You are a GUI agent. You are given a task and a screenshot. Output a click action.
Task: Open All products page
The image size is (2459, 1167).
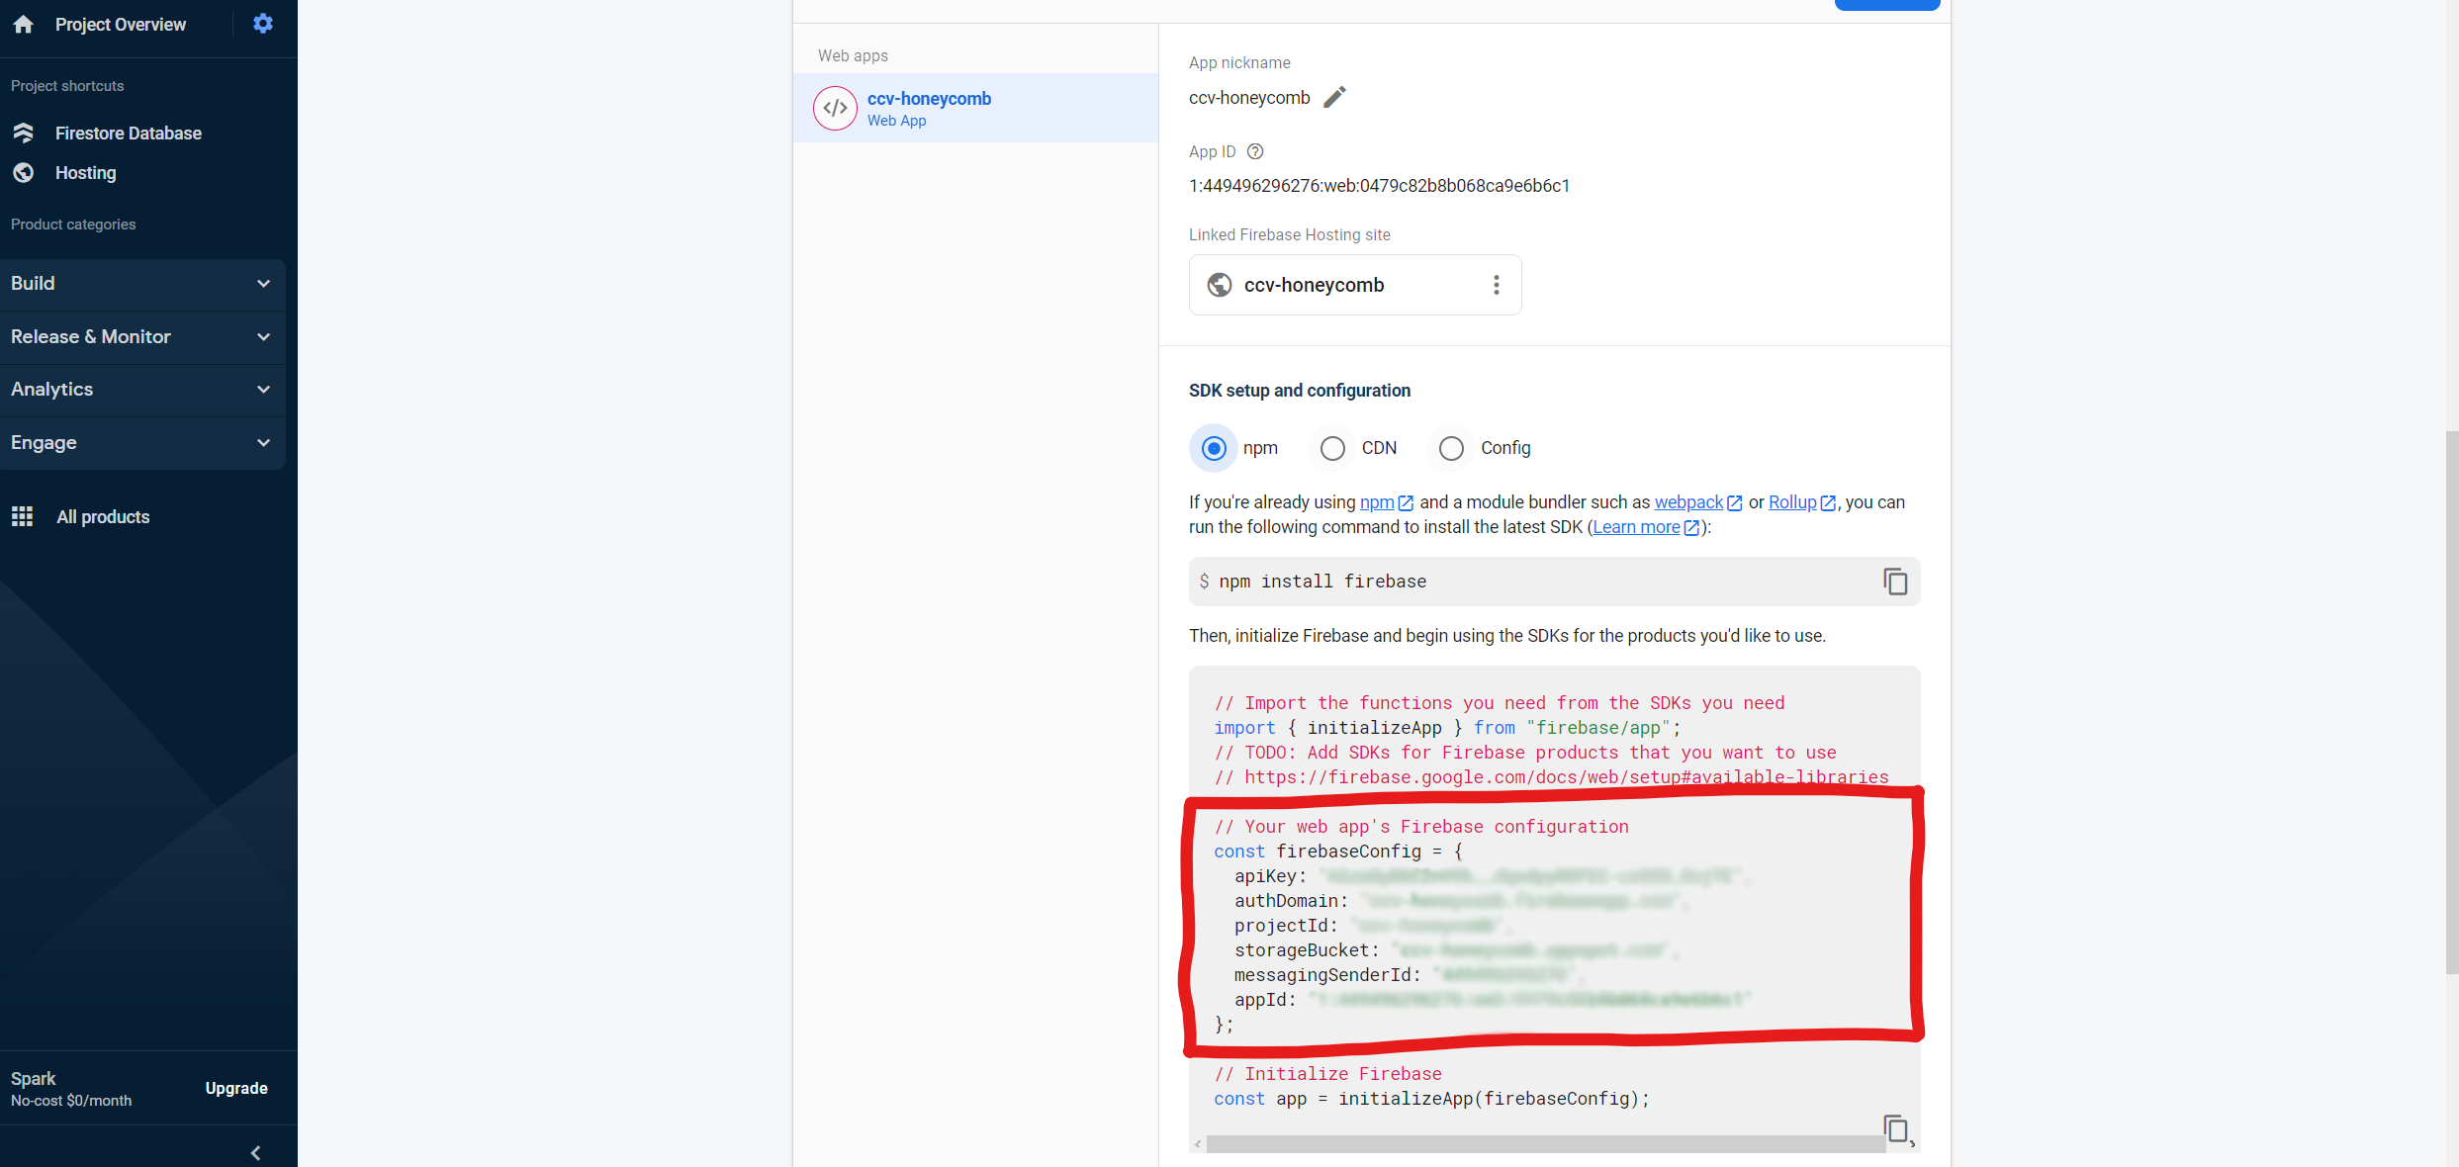coord(103,516)
